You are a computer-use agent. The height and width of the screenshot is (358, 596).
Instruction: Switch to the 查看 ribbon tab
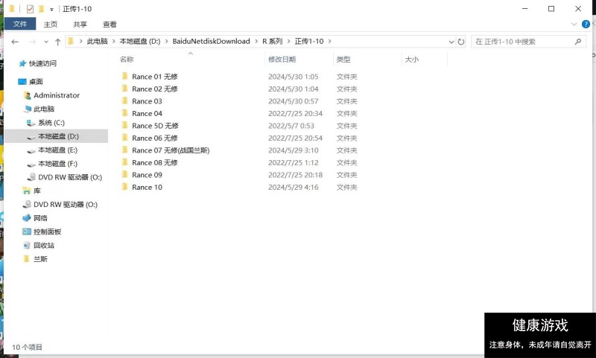(x=110, y=25)
